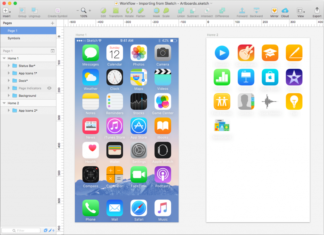Open the Insert tool menu
The image size is (324, 235).
6,10
